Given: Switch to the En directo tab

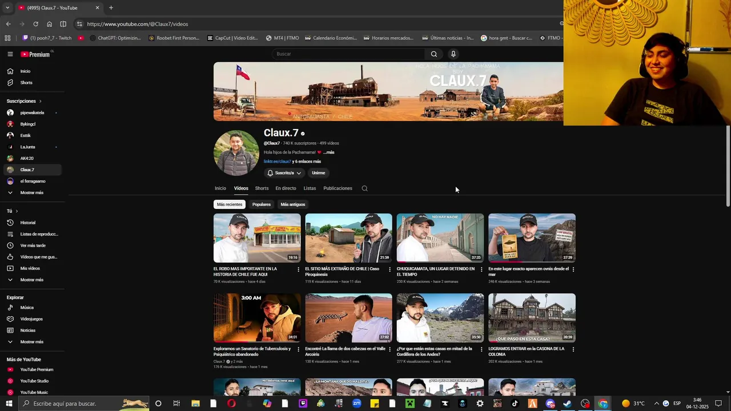Looking at the screenshot, I should [x=286, y=188].
